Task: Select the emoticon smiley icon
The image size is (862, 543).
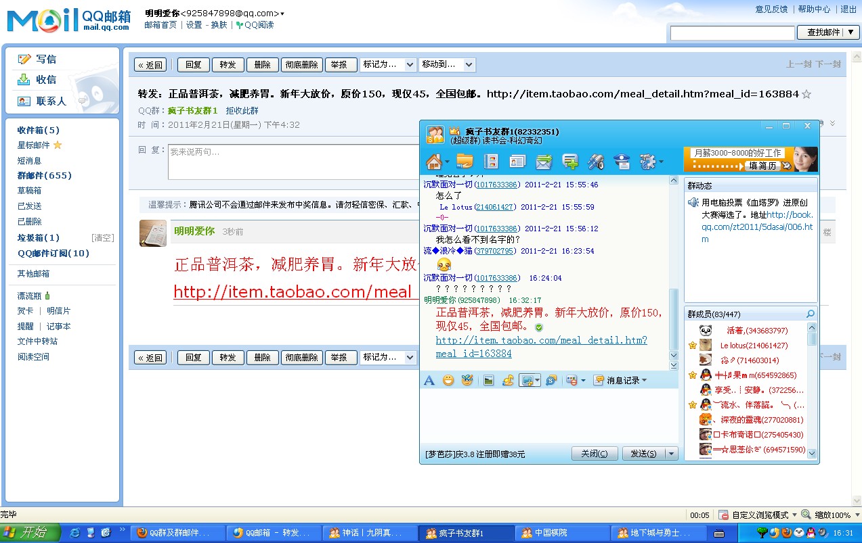Action: click(448, 380)
